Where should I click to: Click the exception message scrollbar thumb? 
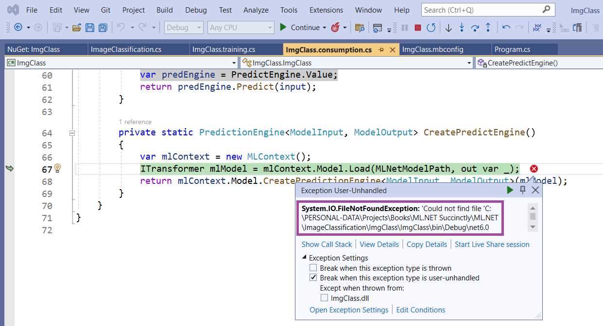tap(533, 215)
